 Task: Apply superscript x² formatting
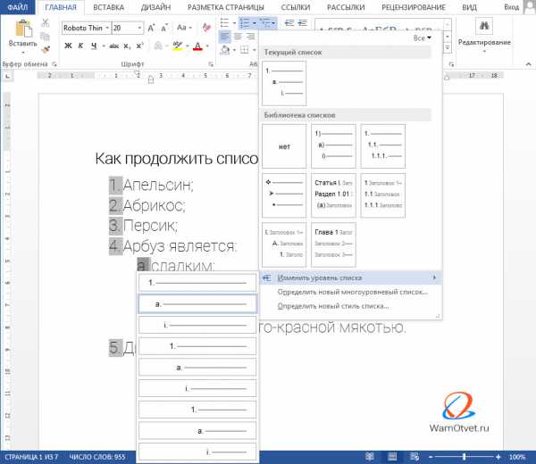140,46
